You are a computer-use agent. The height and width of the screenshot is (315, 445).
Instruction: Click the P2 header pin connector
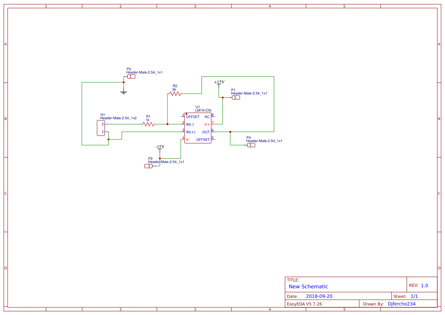pyautogui.click(x=148, y=166)
